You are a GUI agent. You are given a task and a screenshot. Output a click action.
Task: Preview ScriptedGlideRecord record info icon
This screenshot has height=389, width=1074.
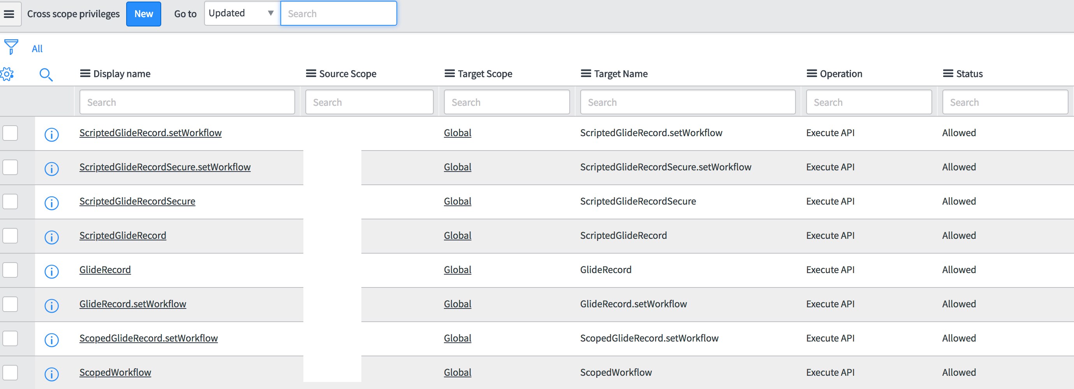(x=52, y=237)
